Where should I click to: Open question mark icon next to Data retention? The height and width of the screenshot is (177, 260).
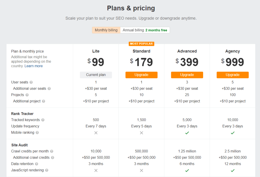[37, 164]
